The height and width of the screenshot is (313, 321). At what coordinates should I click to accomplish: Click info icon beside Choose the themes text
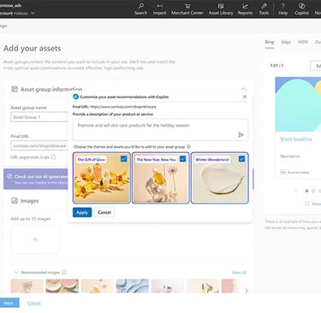[189, 146]
